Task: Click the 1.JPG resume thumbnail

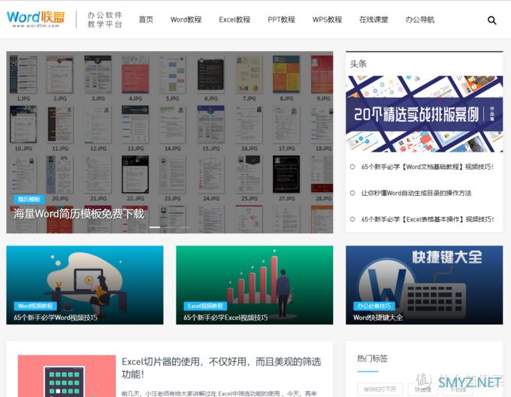Action: click(x=23, y=74)
